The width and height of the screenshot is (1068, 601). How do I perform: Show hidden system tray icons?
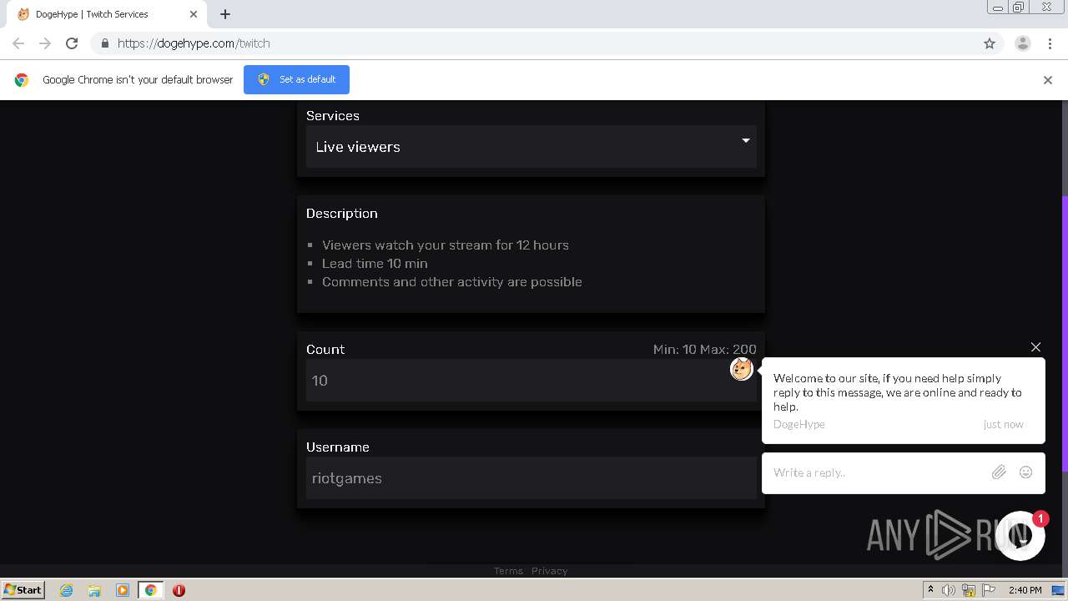click(930, 590)
